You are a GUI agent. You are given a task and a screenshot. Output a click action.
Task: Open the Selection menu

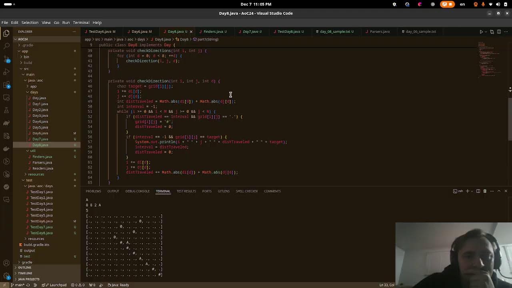(x=30, y=23)
